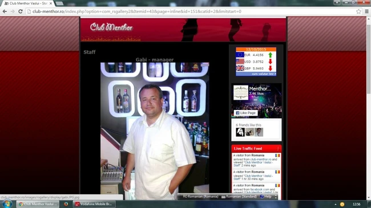This screenshot has width=371, height=208.
Task: Open RO Romanian language selector
Action: click(200, 197)
